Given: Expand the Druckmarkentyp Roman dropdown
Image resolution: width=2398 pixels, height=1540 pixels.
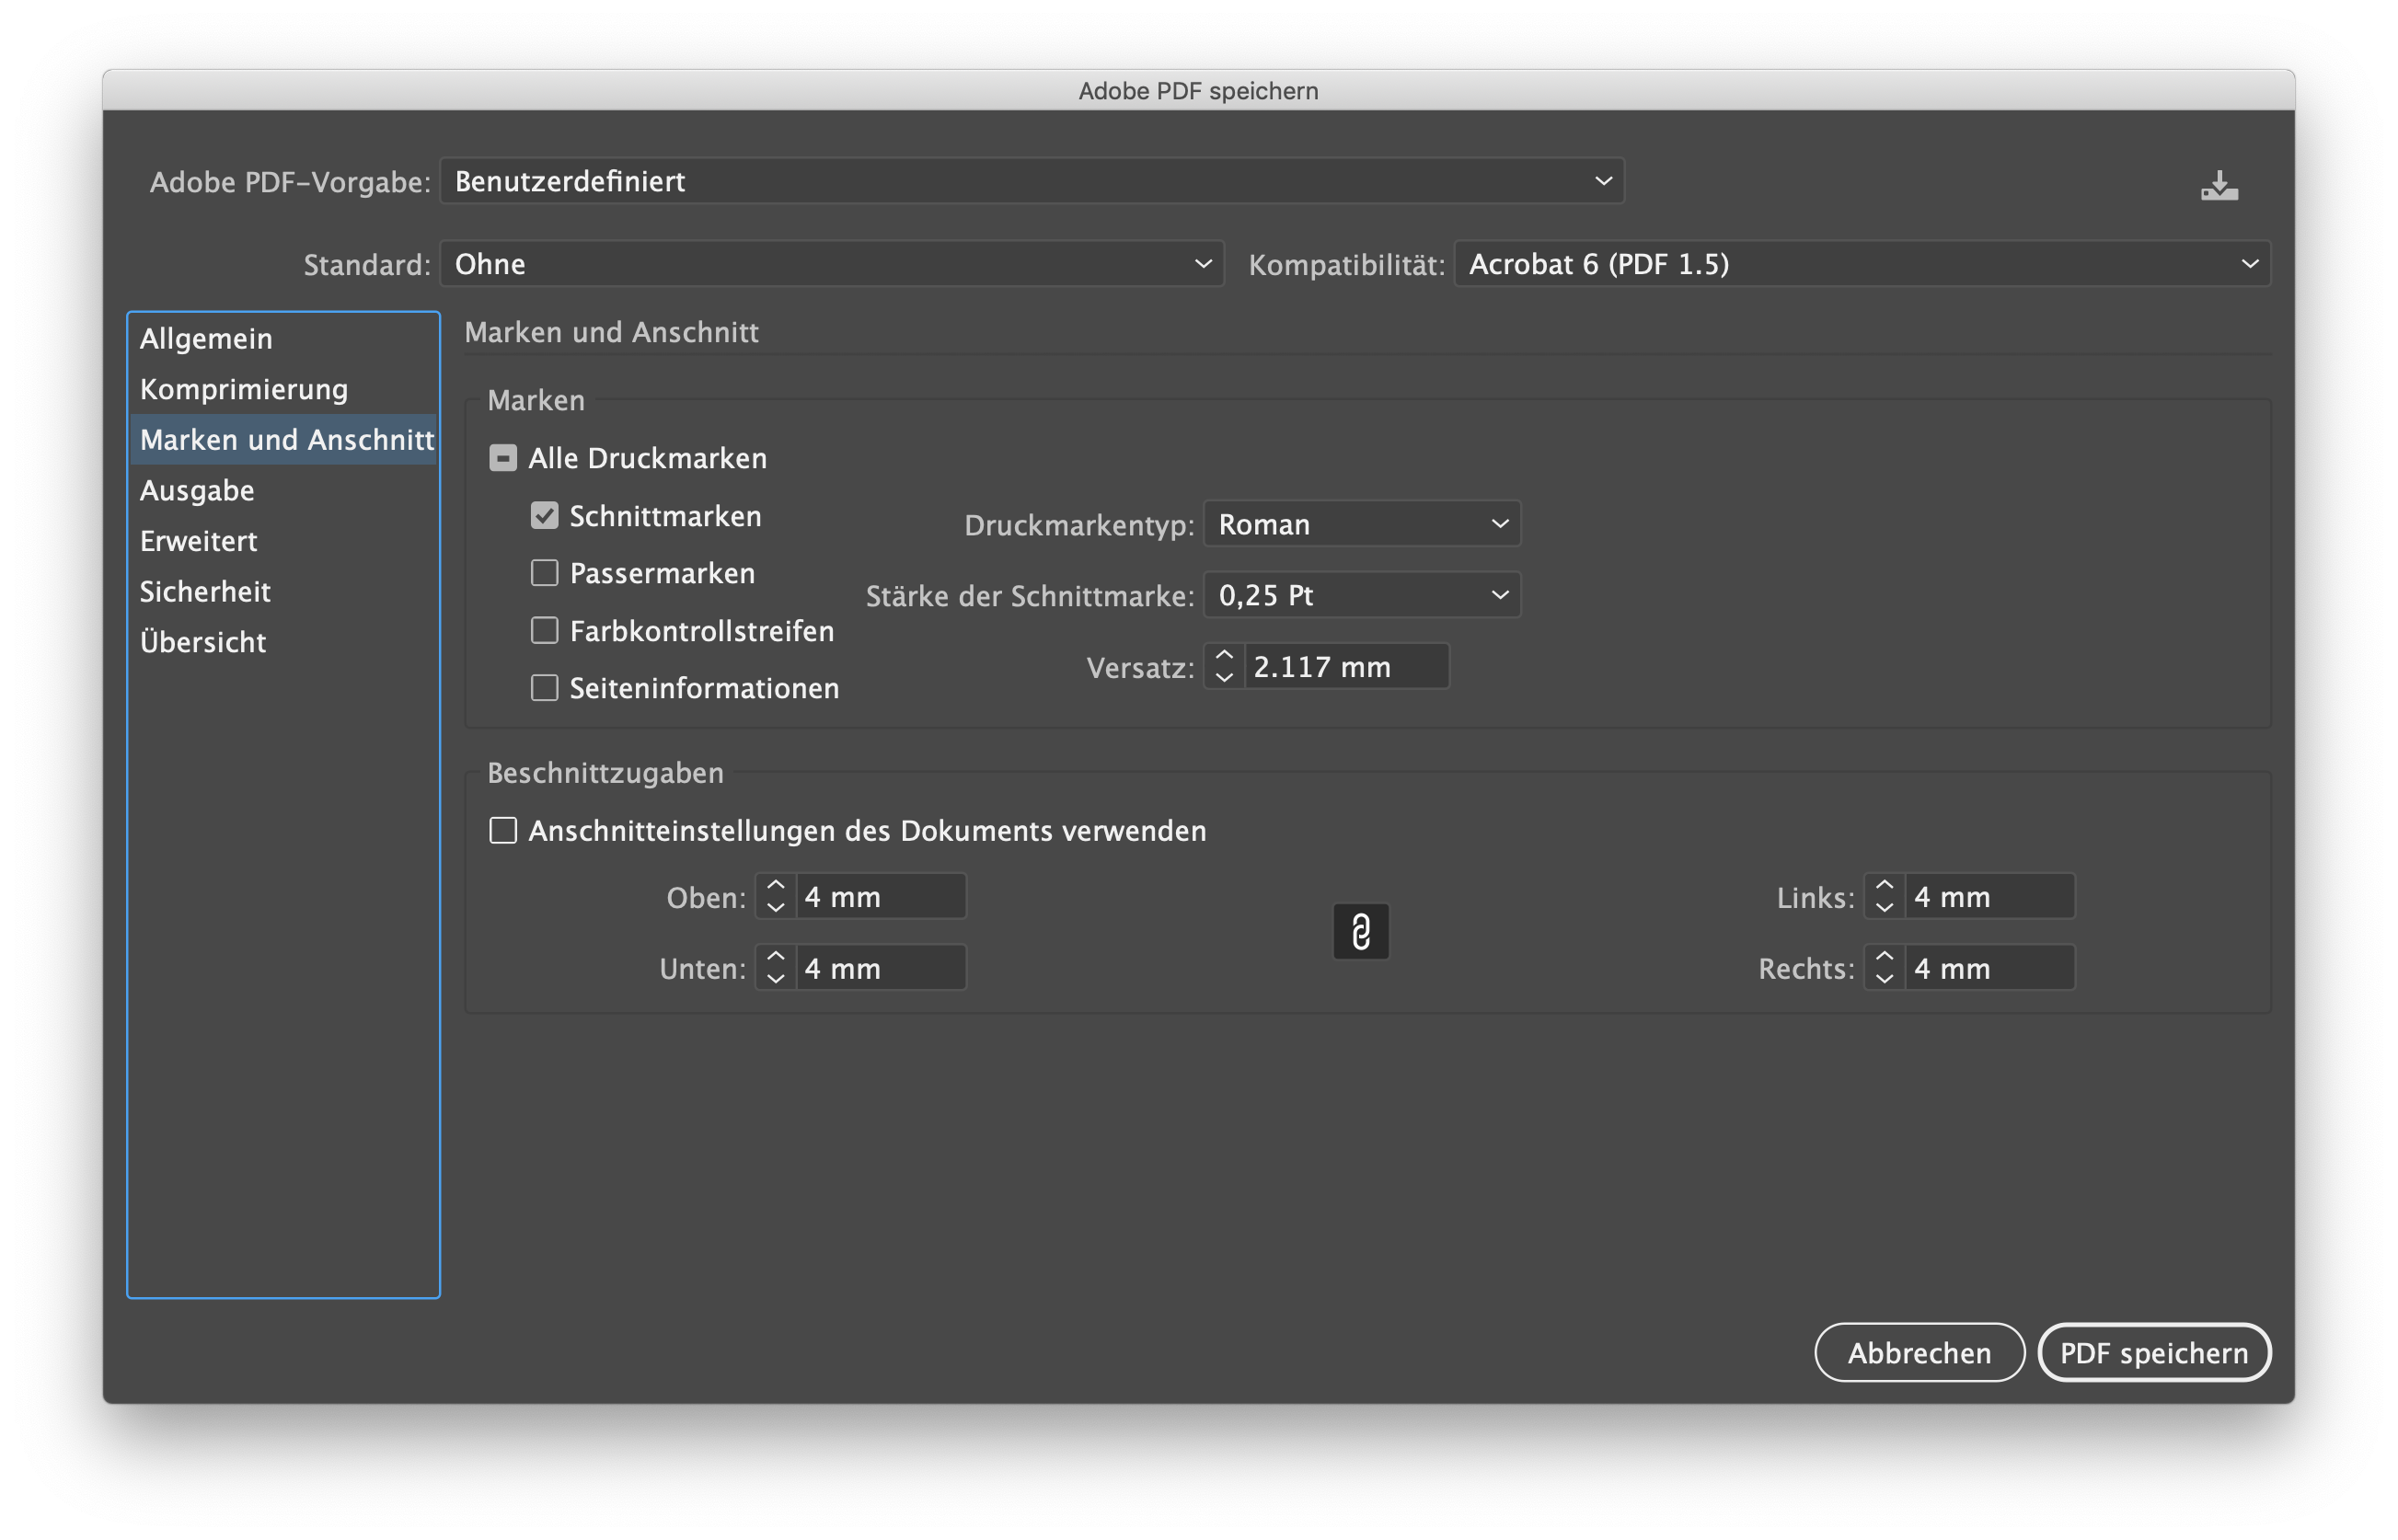Looking at the screenshot, I should click(1361, 524).
